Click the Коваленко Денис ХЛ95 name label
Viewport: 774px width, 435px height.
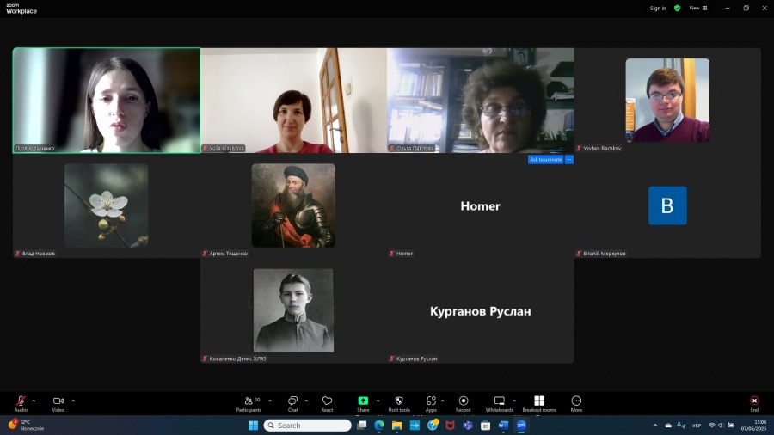tap(237, 358)
